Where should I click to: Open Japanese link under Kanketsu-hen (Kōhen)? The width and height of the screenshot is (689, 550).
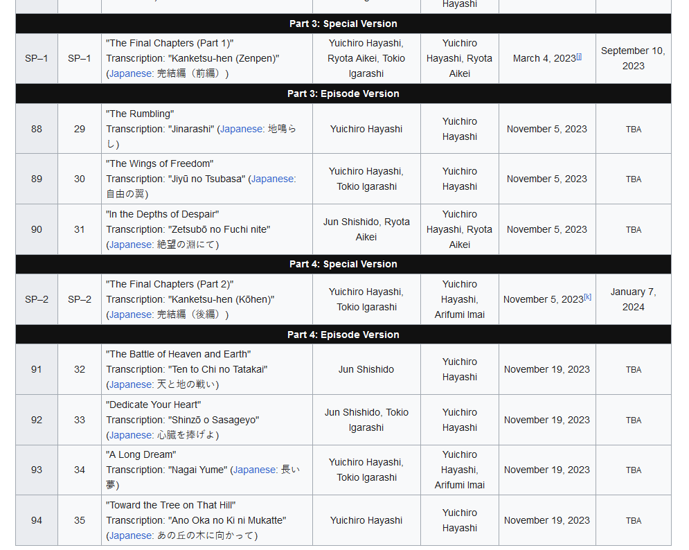(131, 314)
